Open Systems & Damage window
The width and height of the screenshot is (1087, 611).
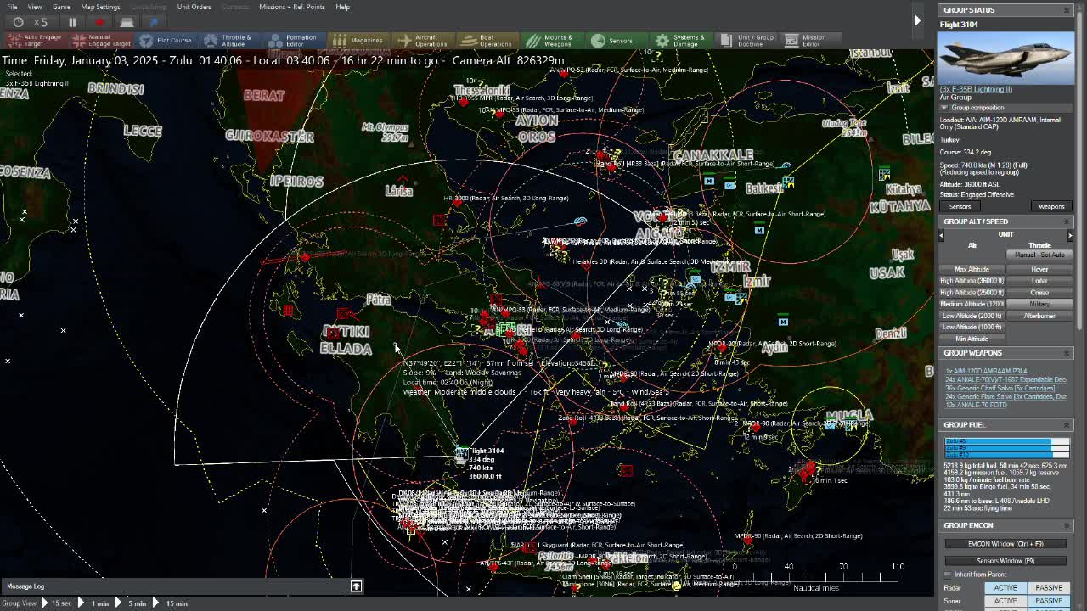(x=680, y=40)
